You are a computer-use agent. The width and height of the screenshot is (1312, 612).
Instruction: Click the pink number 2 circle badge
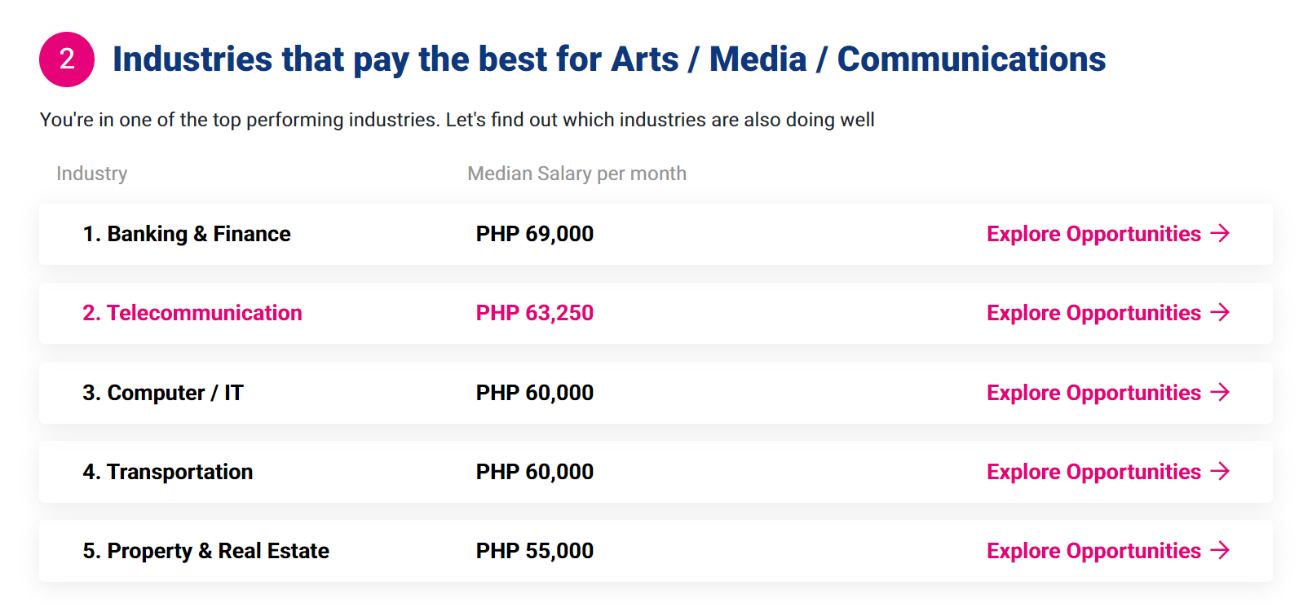[x=67, y=59]
